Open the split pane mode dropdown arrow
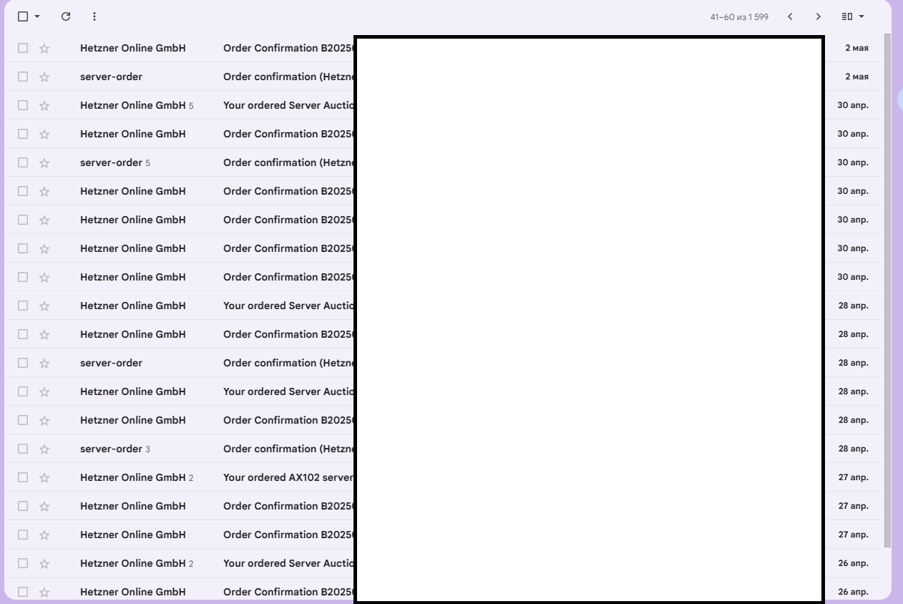The width and height of the screenshot is (903, 604). click(x=861, y=16)
